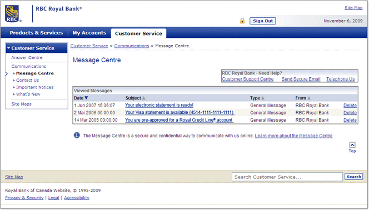Open Contact Us in sidebar
The height and width of the screenshot is (210, 369).
point(27,80)
